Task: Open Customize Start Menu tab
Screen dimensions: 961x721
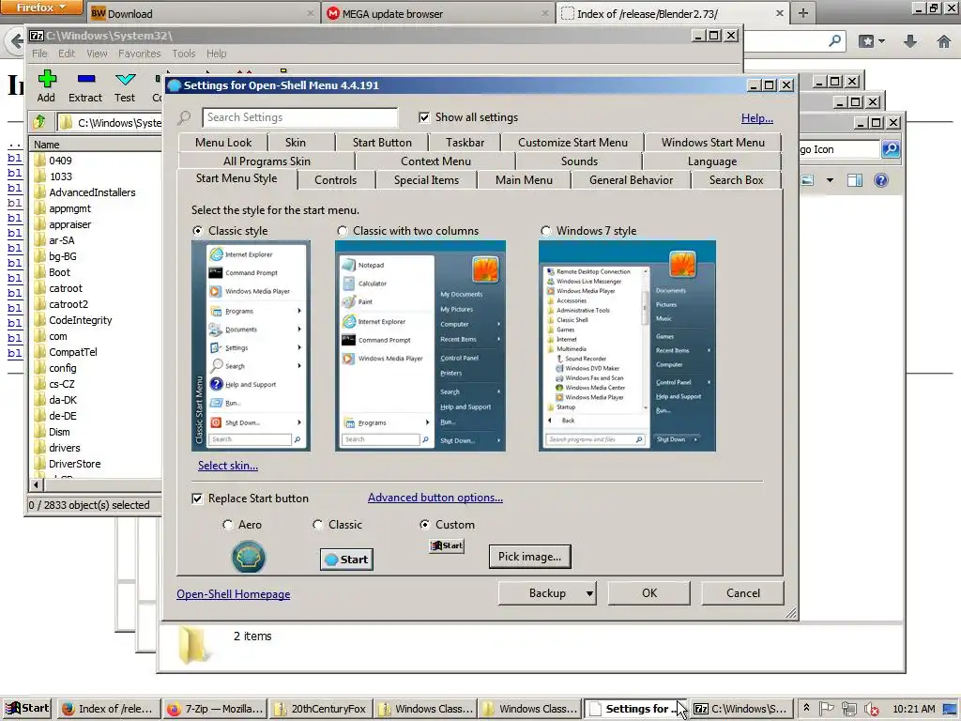Action: (x=572, y=143)
